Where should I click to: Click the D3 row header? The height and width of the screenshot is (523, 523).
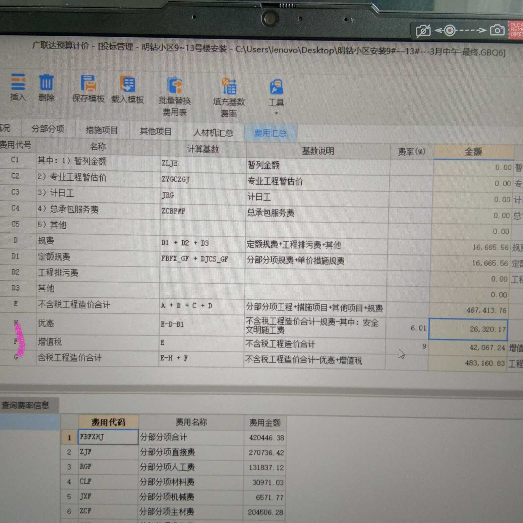click(x=16, y=288)
